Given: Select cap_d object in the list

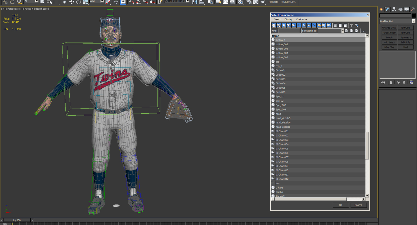Looking at the screenshot, I should [318, 66].
